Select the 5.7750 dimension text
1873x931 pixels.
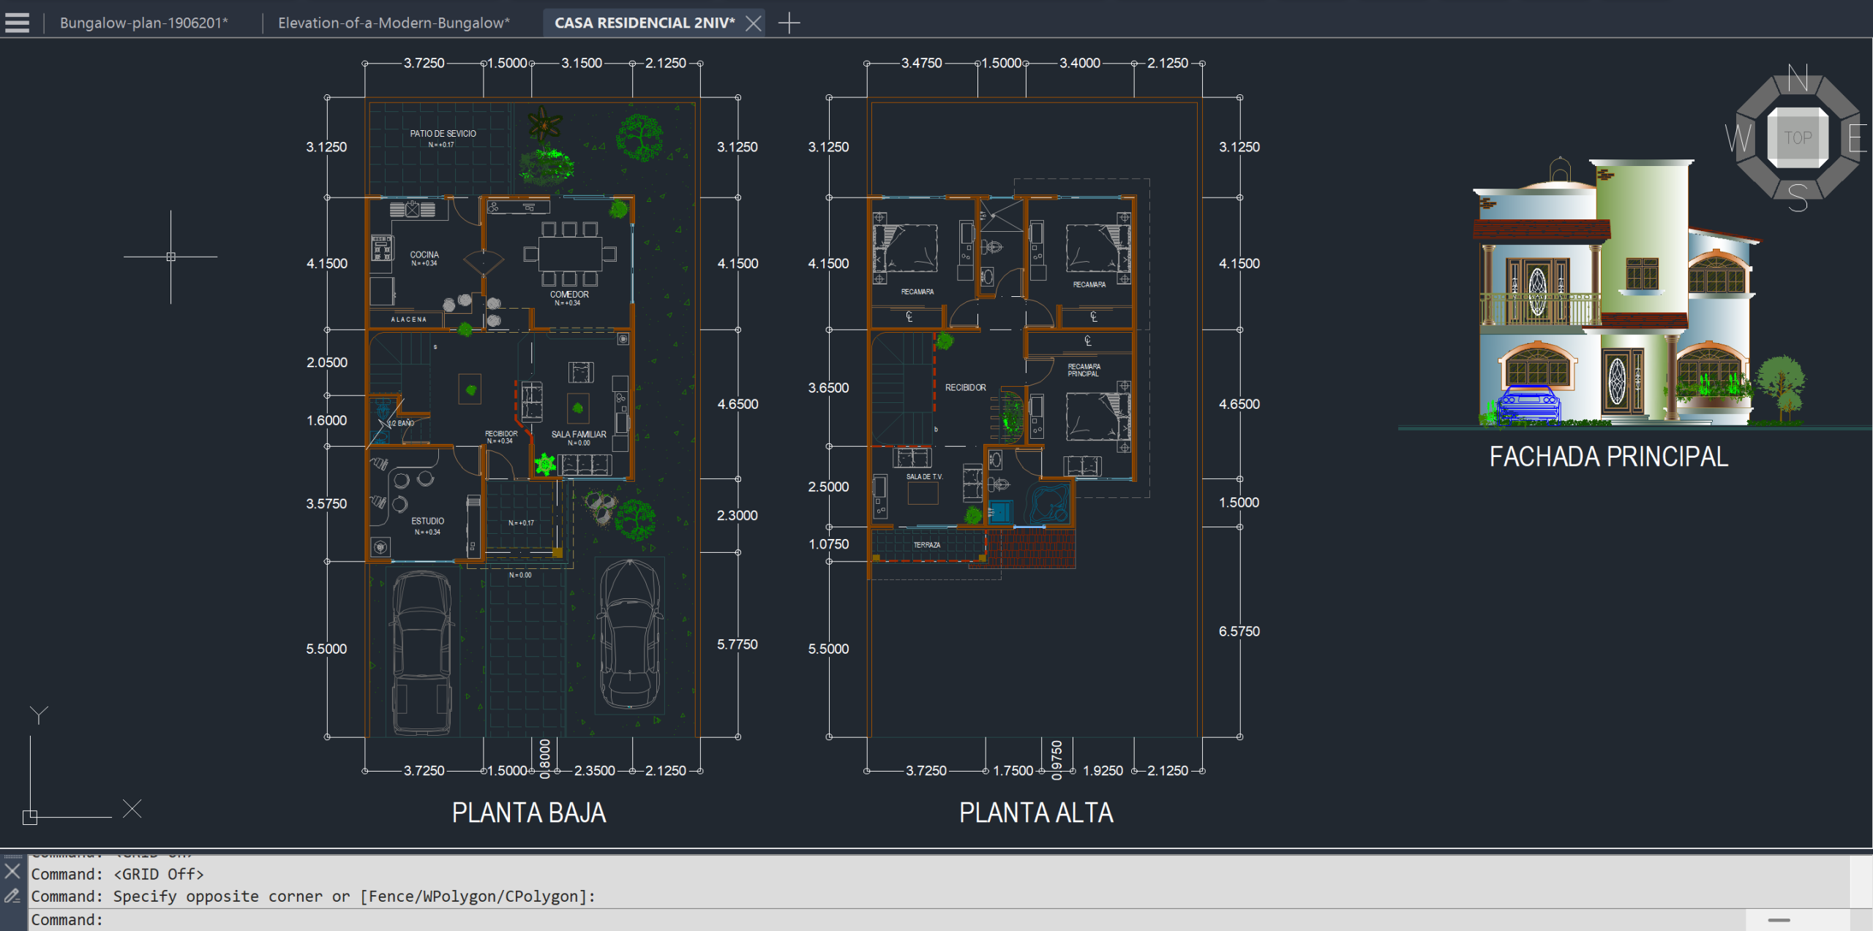[737, 644]
